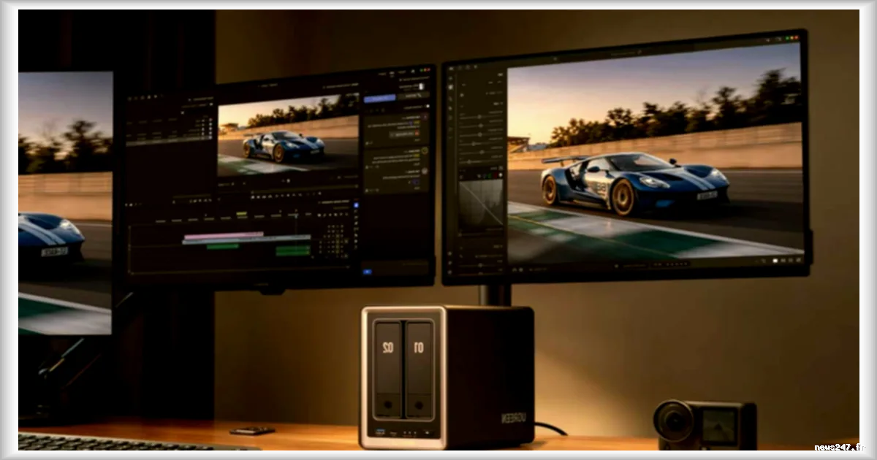The image size is (877, 460).
Task: Select the right green audio clip in timeline
Action: (x=293, y=250)
